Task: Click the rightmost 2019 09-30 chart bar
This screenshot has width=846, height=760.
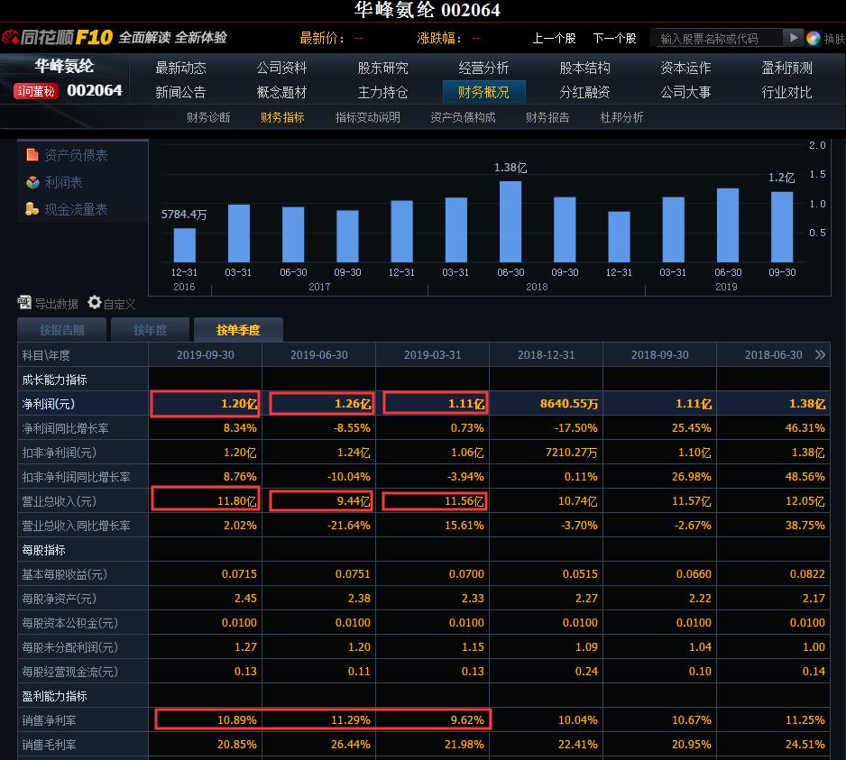Action: 782,227
